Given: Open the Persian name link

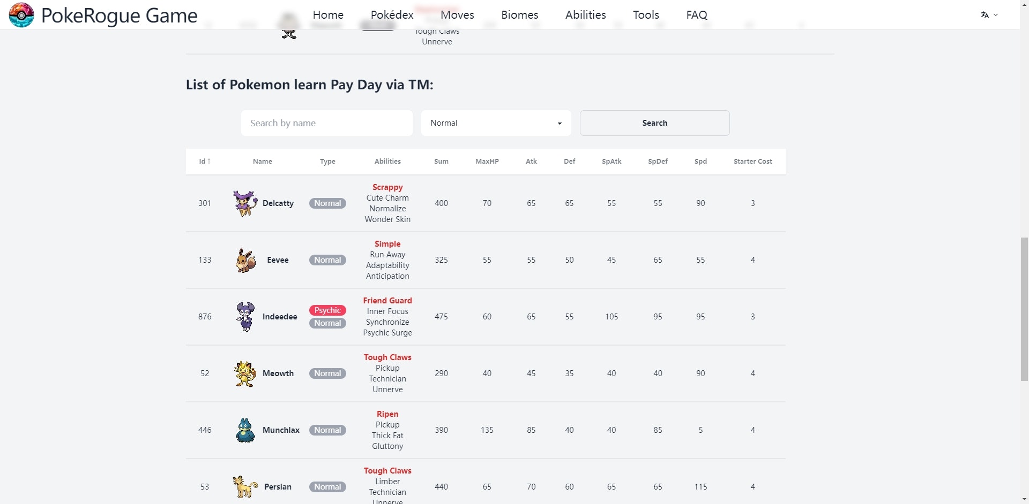Looking at the screenshot, I should tap(278, 487).
